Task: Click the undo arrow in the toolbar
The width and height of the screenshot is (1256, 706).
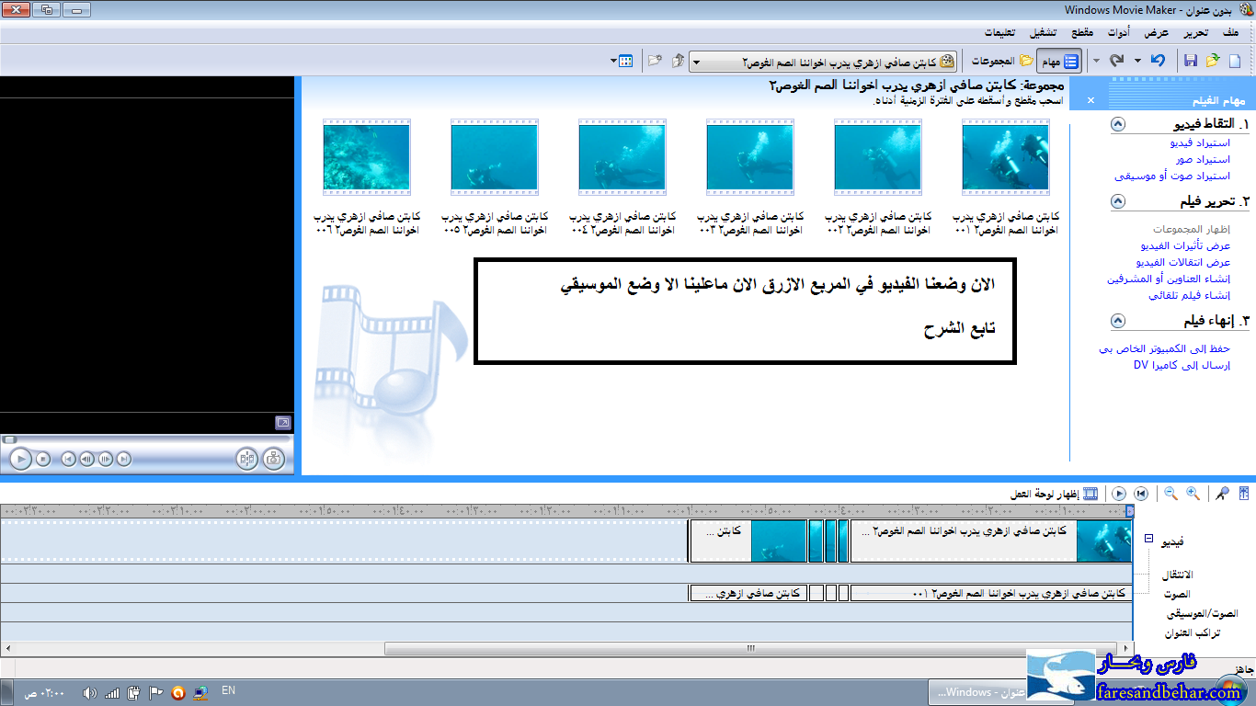Action: [x=1159, y=61]
